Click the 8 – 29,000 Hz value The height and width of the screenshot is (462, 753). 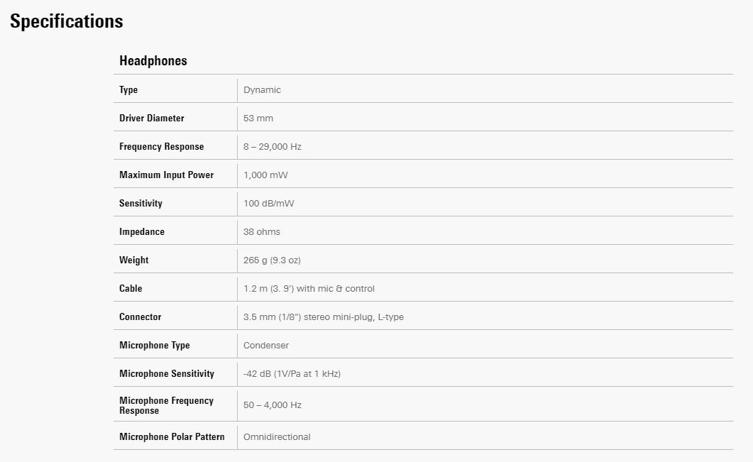272,147
